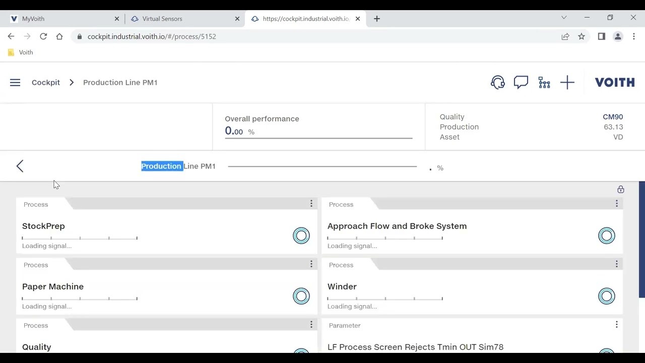Open the tab search dropdown arrow

coord(564,18)
